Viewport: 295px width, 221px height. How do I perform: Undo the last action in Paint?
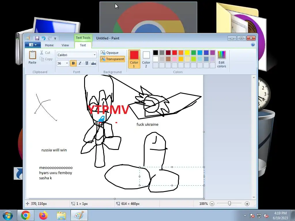click(x=44, y=38)
